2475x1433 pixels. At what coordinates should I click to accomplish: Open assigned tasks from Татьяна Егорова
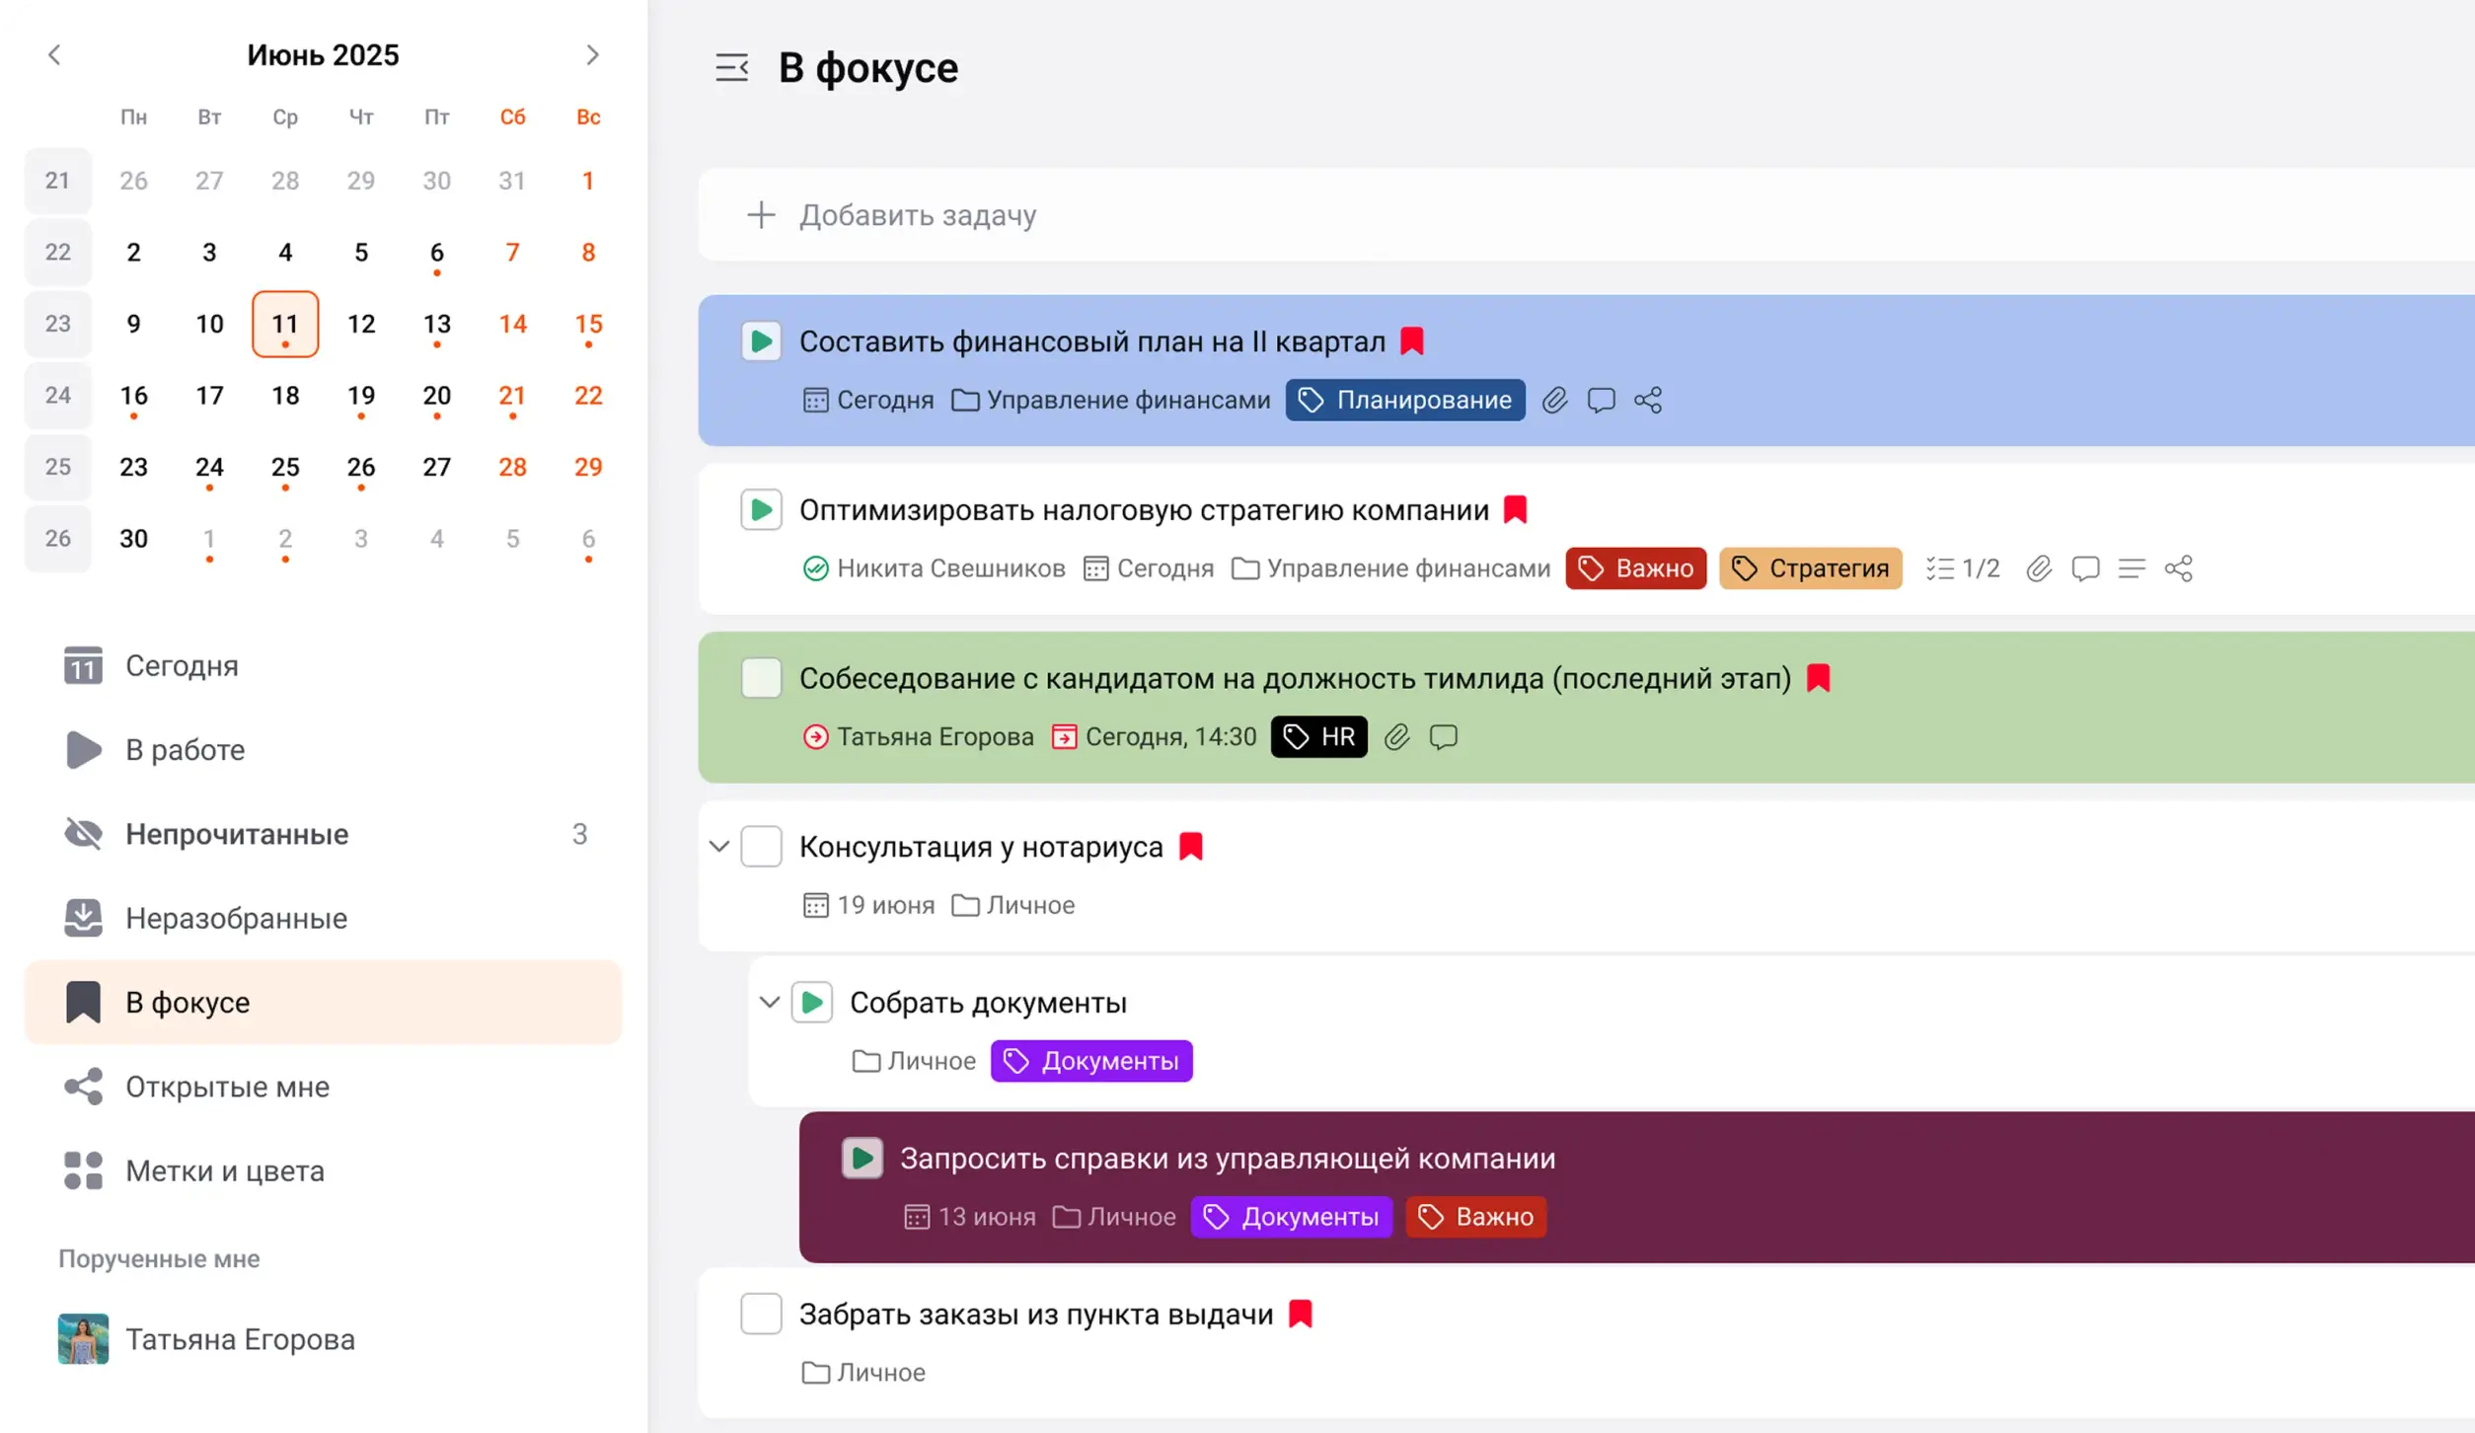(240, 1339)
